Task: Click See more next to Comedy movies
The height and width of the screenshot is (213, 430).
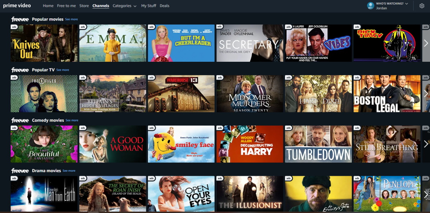Action: click(72, 121)
